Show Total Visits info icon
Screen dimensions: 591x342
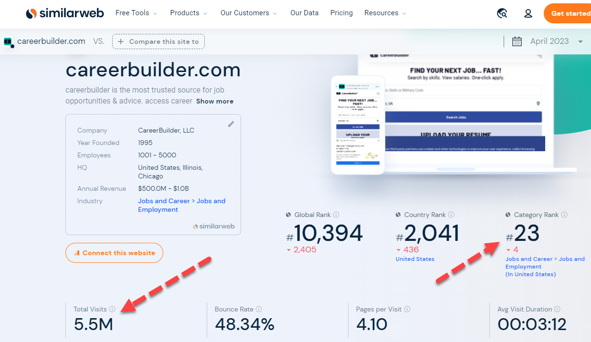tap(112, 310)
